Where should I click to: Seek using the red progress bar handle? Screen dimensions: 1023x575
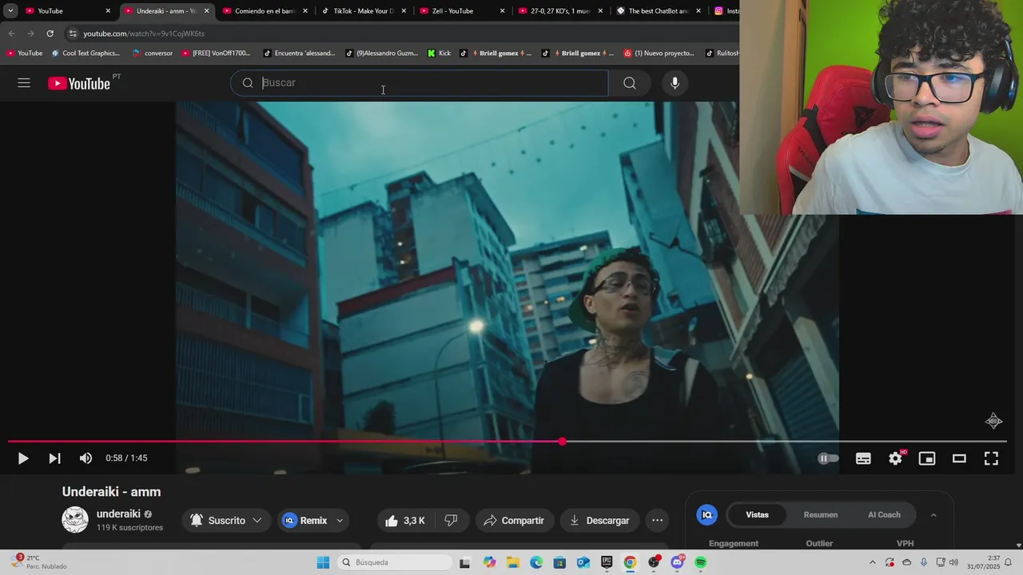(563, 442)
